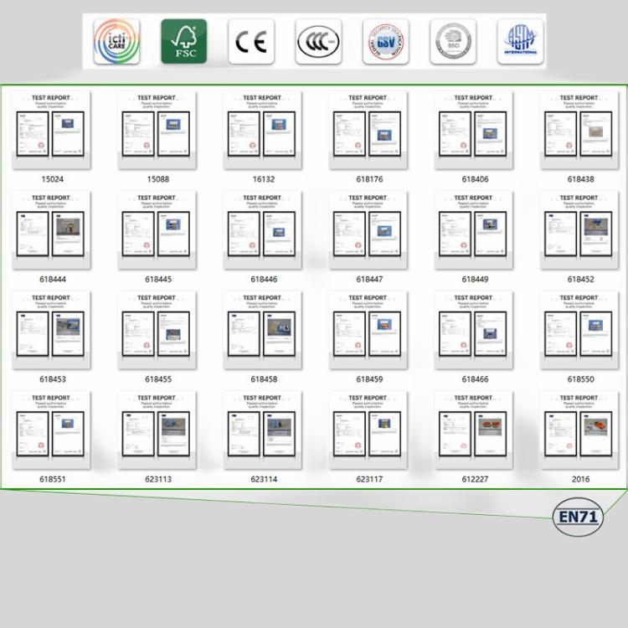Select test report thumbnail 618438
Image resolution: width=628 pixels, height=628 pixels.
click(x=579, y=130)
